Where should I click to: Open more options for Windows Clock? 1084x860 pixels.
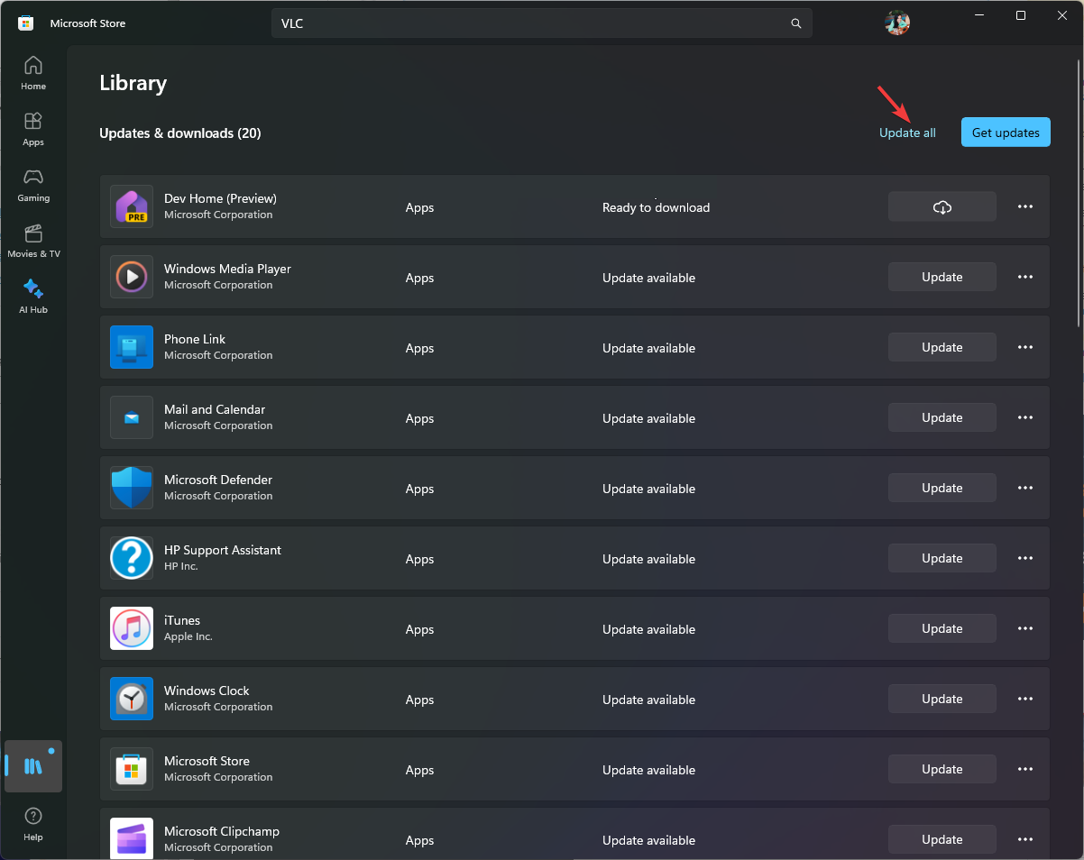pyautogui.click(x=1025, y=699)
